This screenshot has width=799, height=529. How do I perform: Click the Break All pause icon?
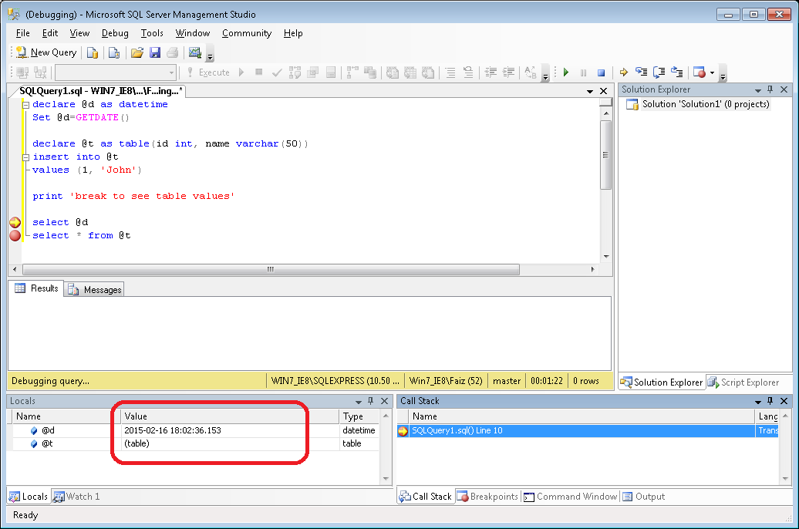pyautogui.click(x=584, y=72)
